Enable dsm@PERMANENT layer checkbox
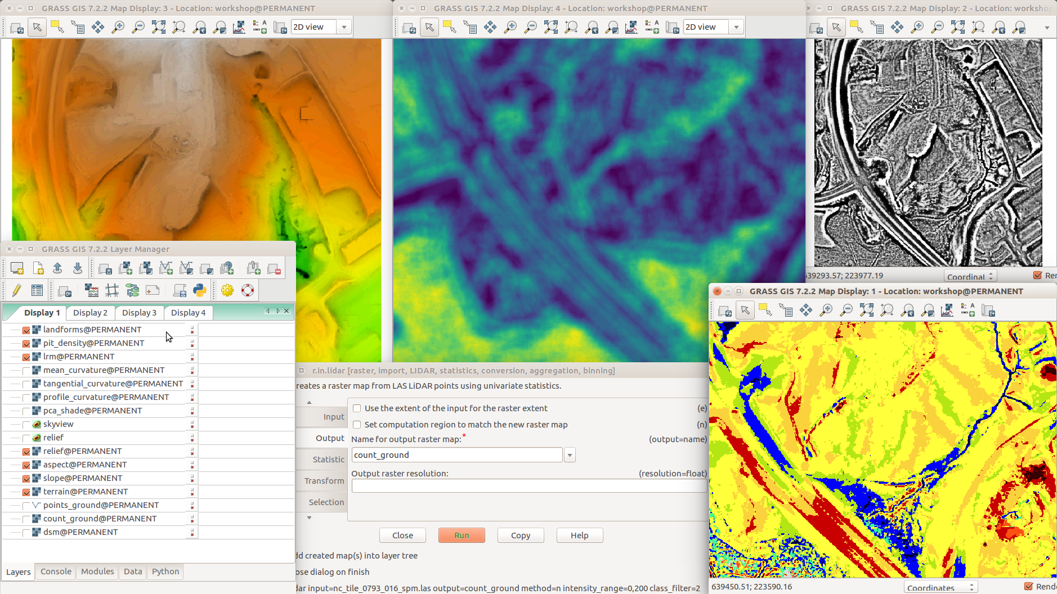 pyautogui.click(x=26, y=533)
